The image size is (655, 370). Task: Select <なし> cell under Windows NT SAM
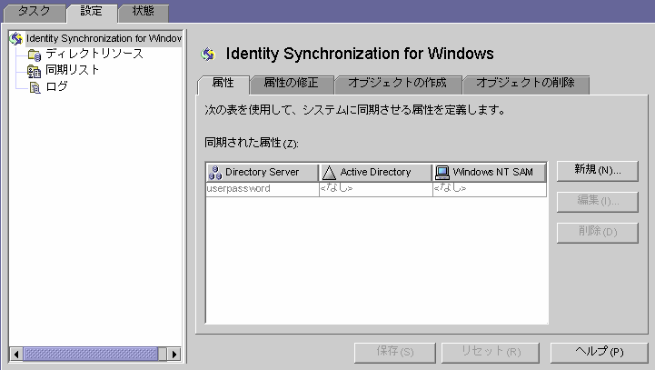(490, 189)
